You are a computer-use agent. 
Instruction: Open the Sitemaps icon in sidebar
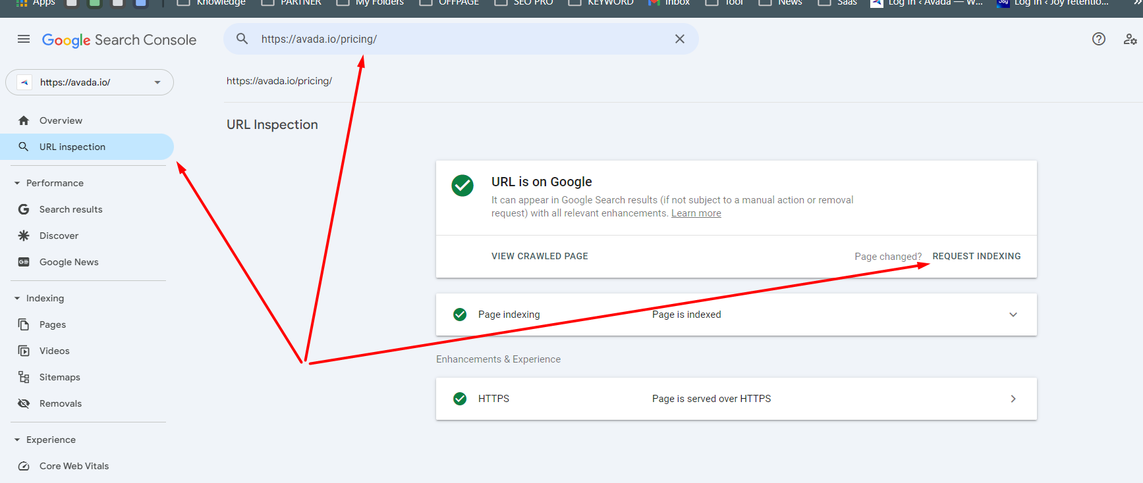coord(24,377)
